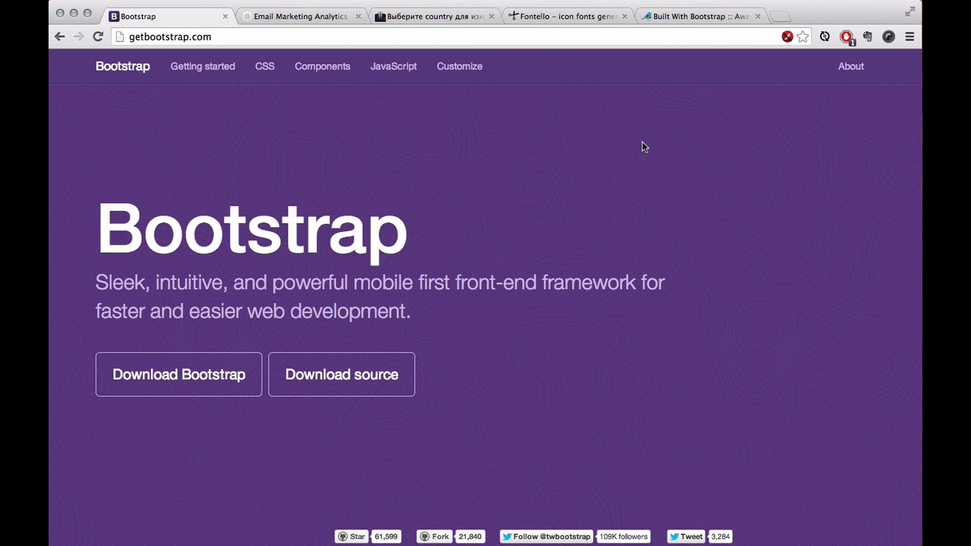Switch to the Email Marketing Analytics tab
Screen dimensions: 971x546
pos(300,16)
